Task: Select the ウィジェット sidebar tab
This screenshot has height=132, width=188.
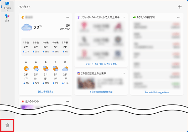Action: point(7,6)
